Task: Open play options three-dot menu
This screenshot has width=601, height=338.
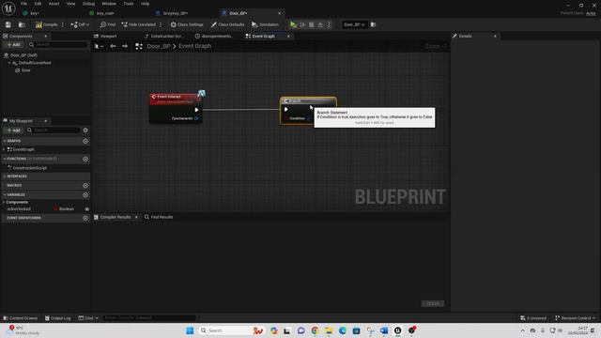Action: pos(329,24)
